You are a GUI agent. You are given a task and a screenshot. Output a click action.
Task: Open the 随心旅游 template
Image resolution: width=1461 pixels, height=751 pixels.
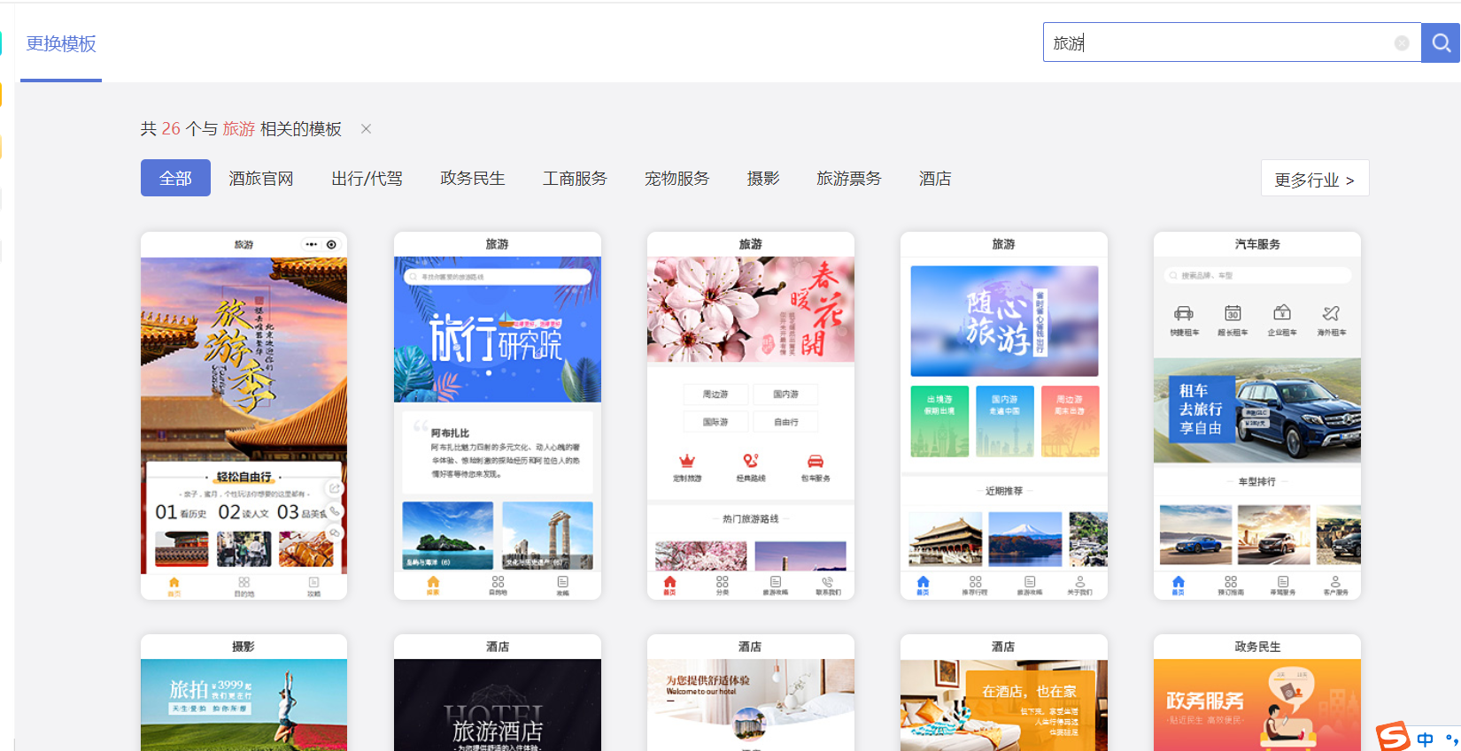(1004, 416)
